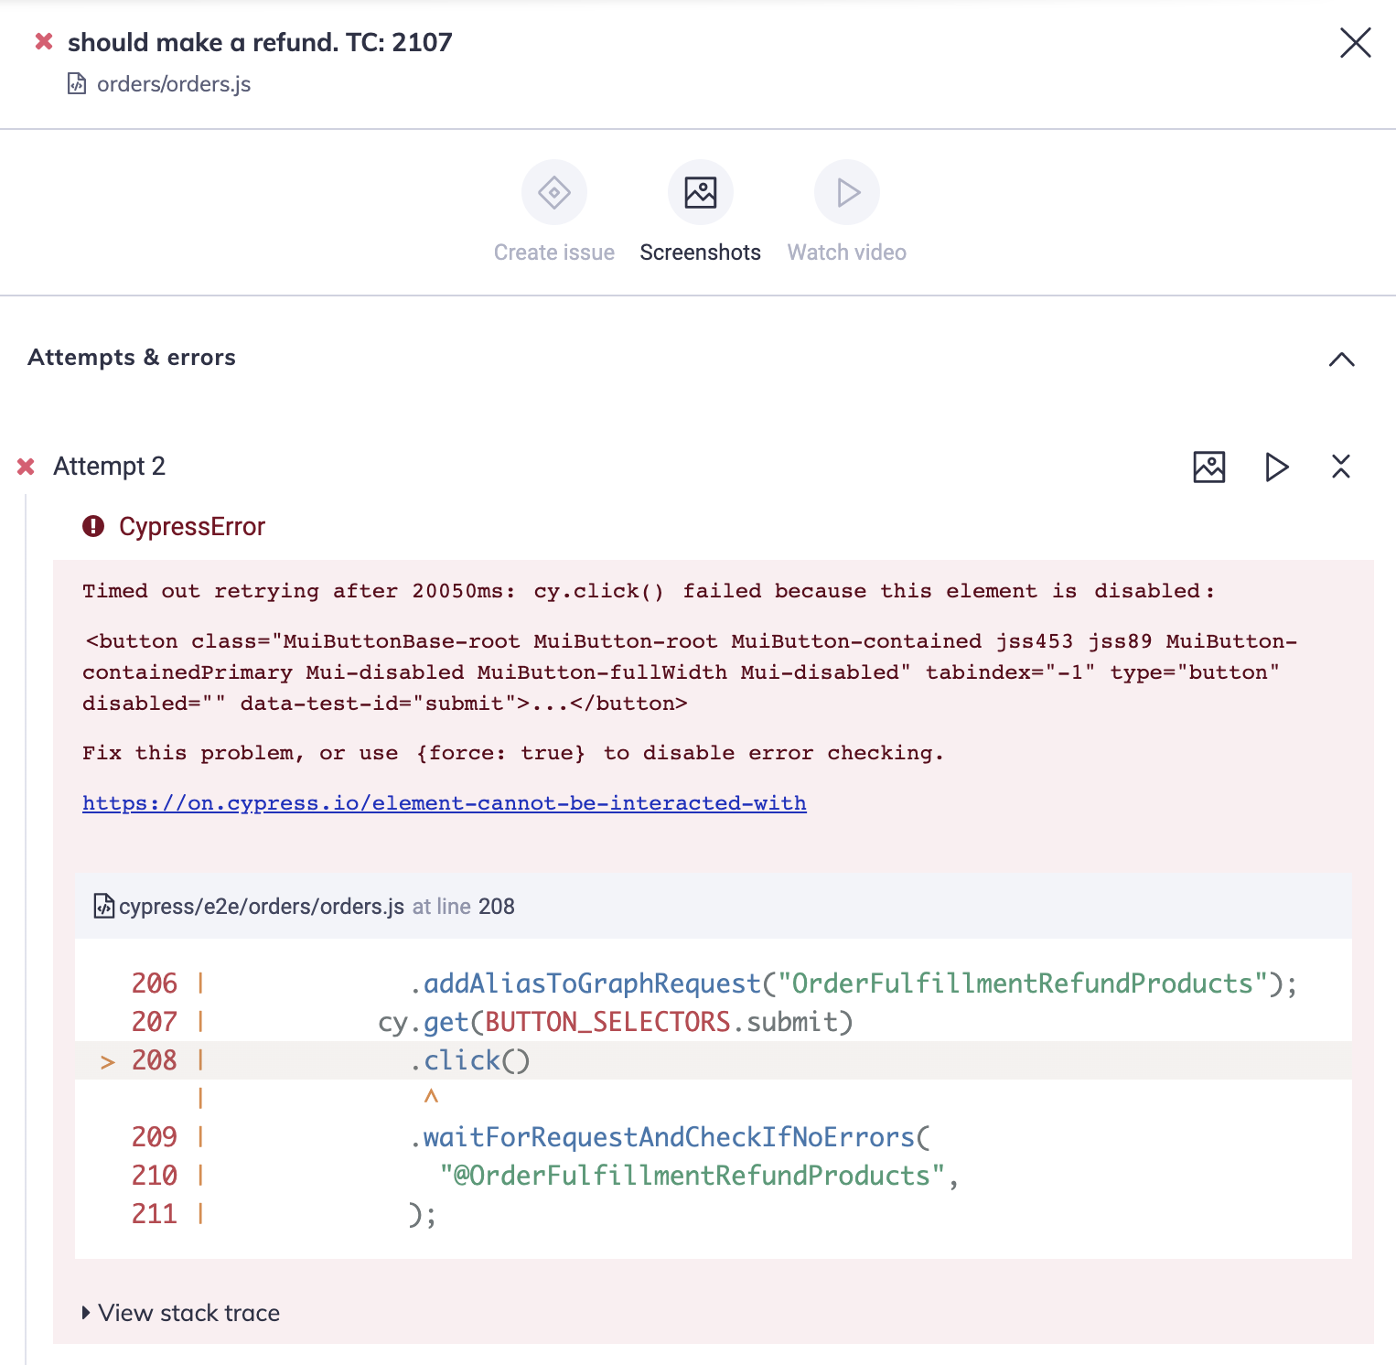Select the CypressError heading
Viewport: 1396px width, 1365px height.
pyautogui.click(x=192, y=526)
